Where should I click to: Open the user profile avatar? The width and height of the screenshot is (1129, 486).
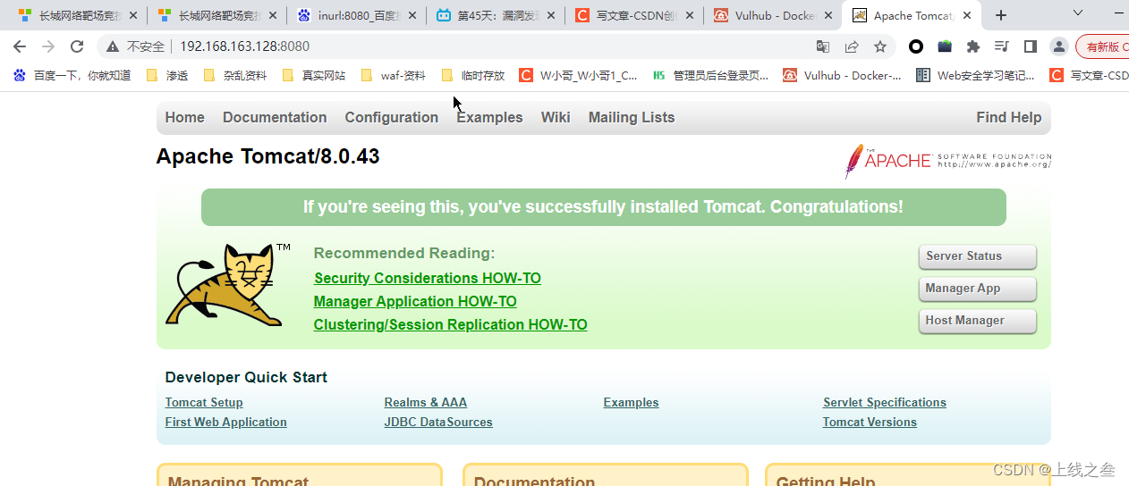click(x=1059, y=46)
